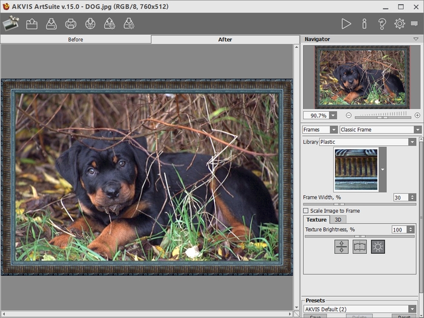This screenshot has width=424, height=318.
Task: Step the Frame Width spinner arrows
Action: coord(412,197)
